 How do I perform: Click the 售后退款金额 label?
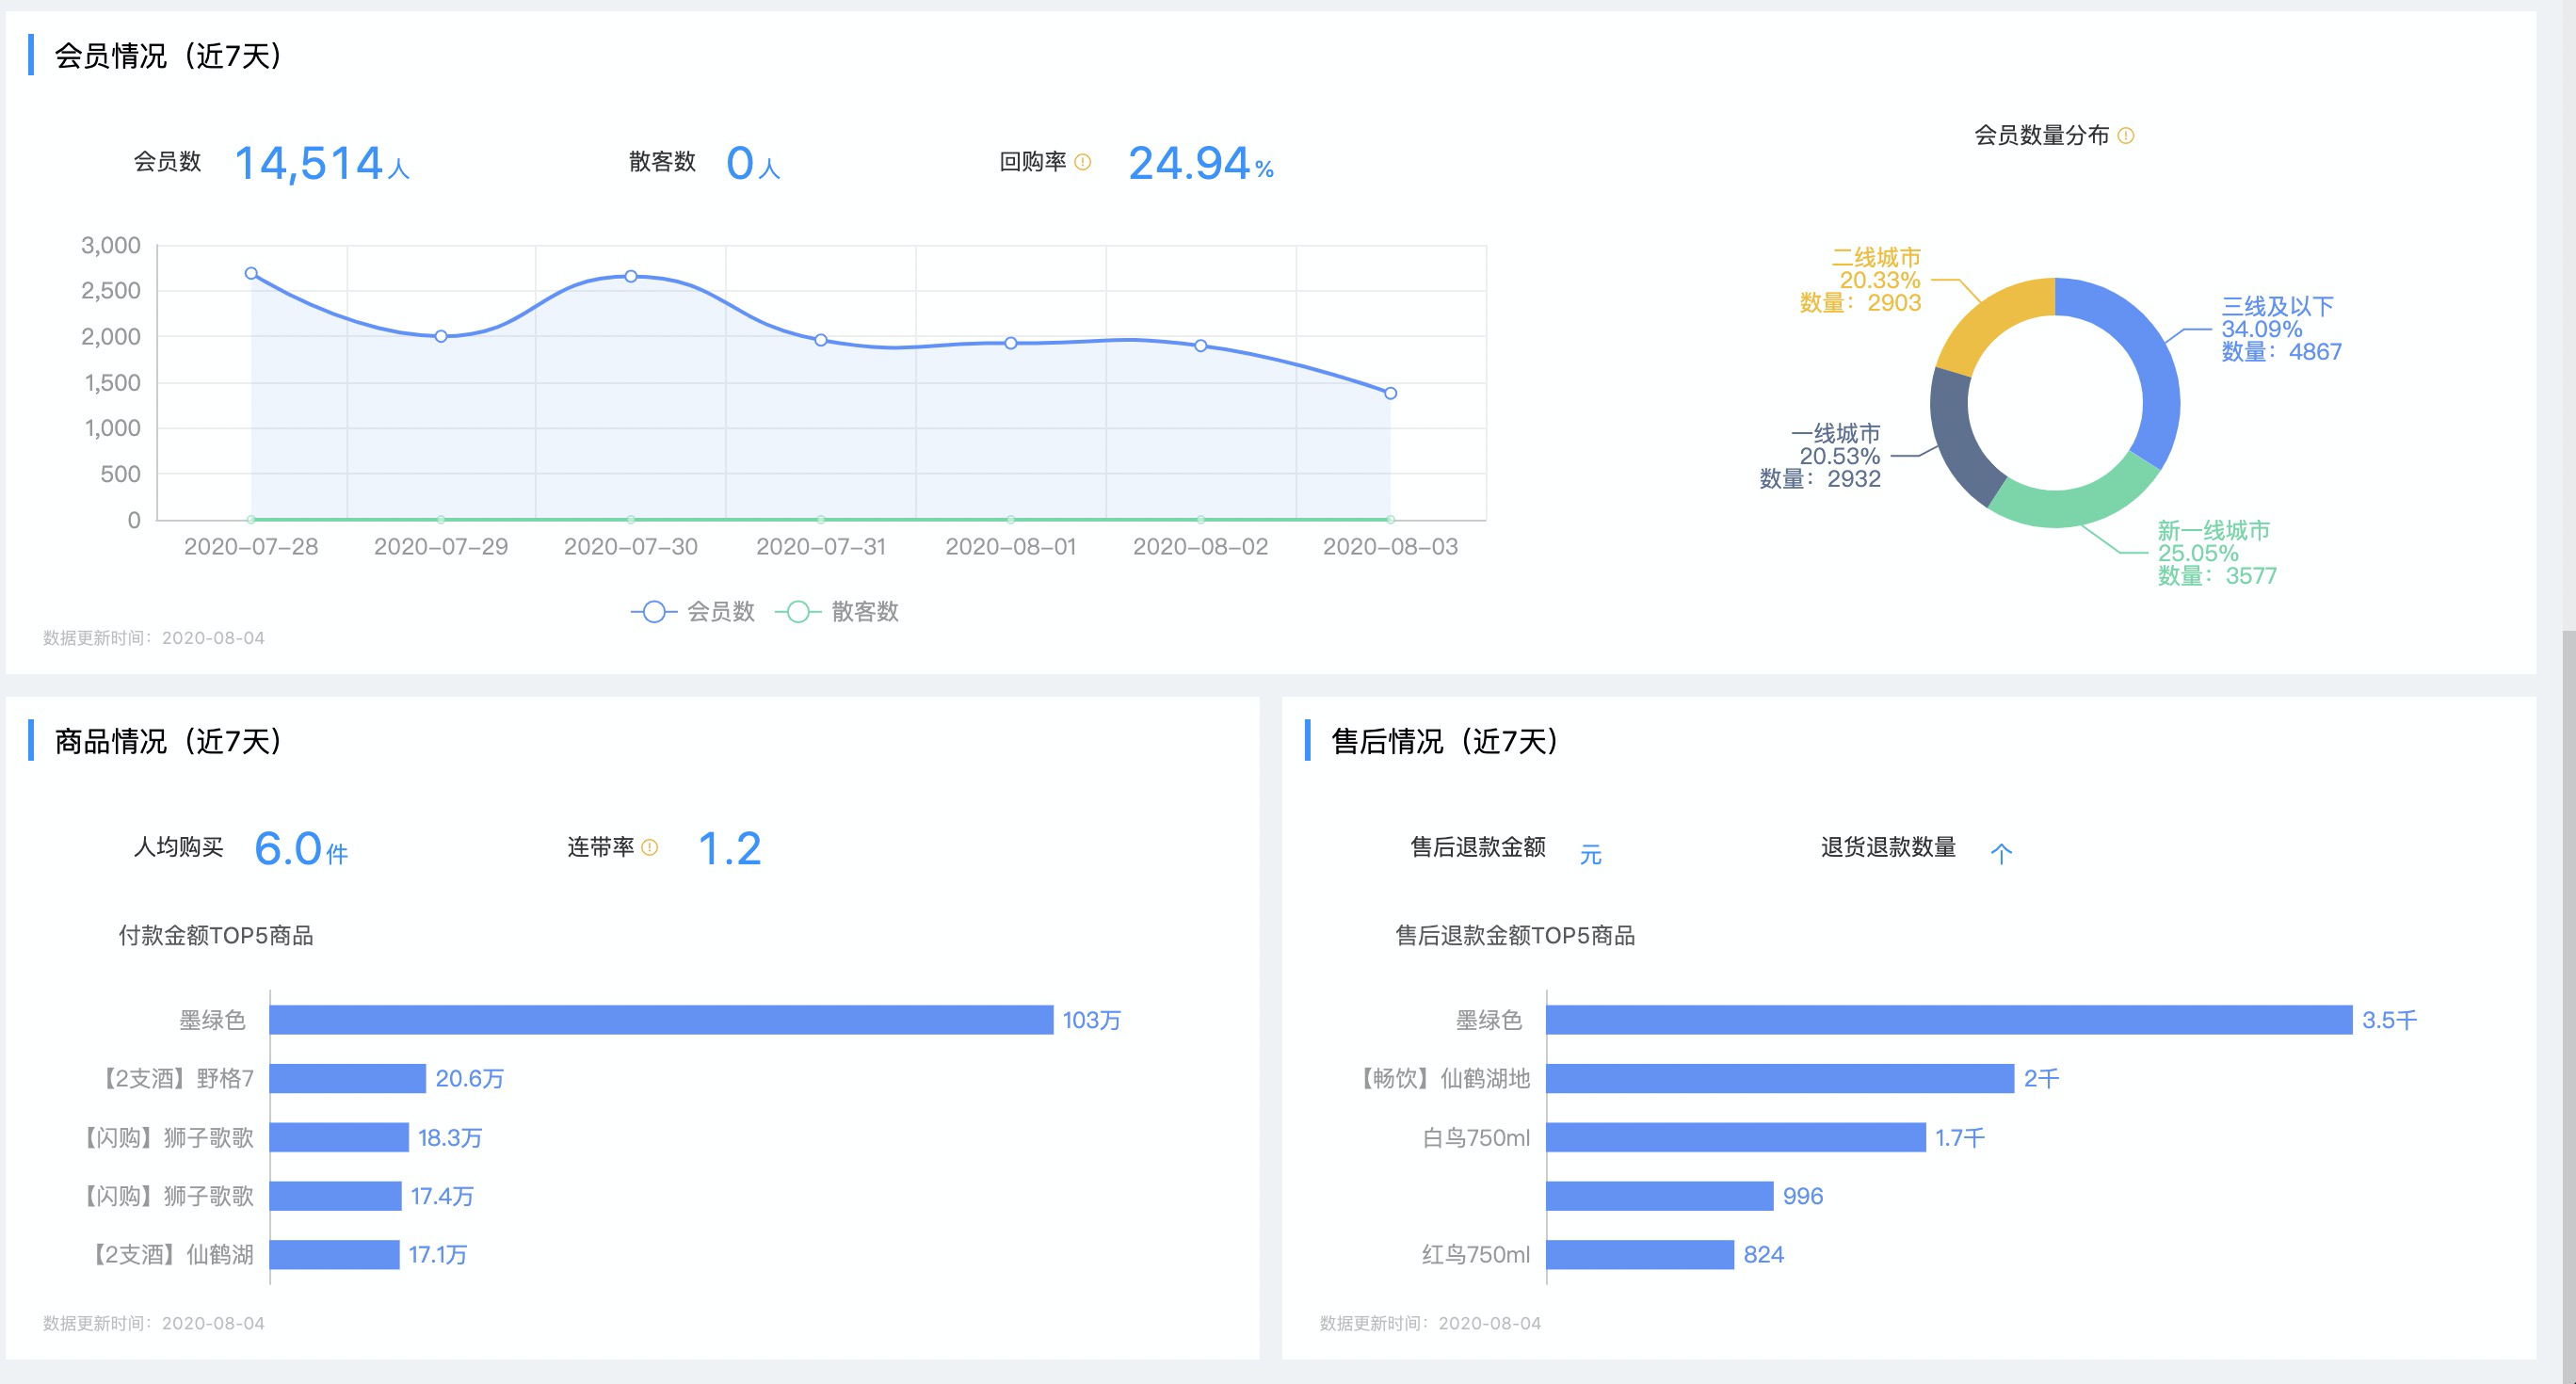1478,847
